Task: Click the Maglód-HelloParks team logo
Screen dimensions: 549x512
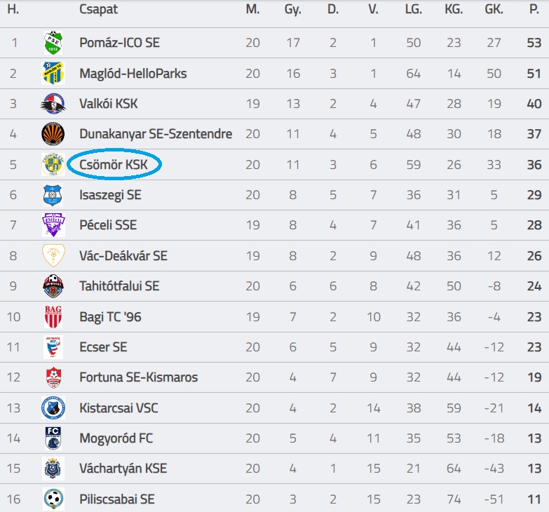Action: point(53,74)
